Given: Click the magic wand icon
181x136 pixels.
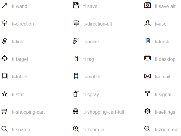Looking at the screenshot, I should coord(5,5).
